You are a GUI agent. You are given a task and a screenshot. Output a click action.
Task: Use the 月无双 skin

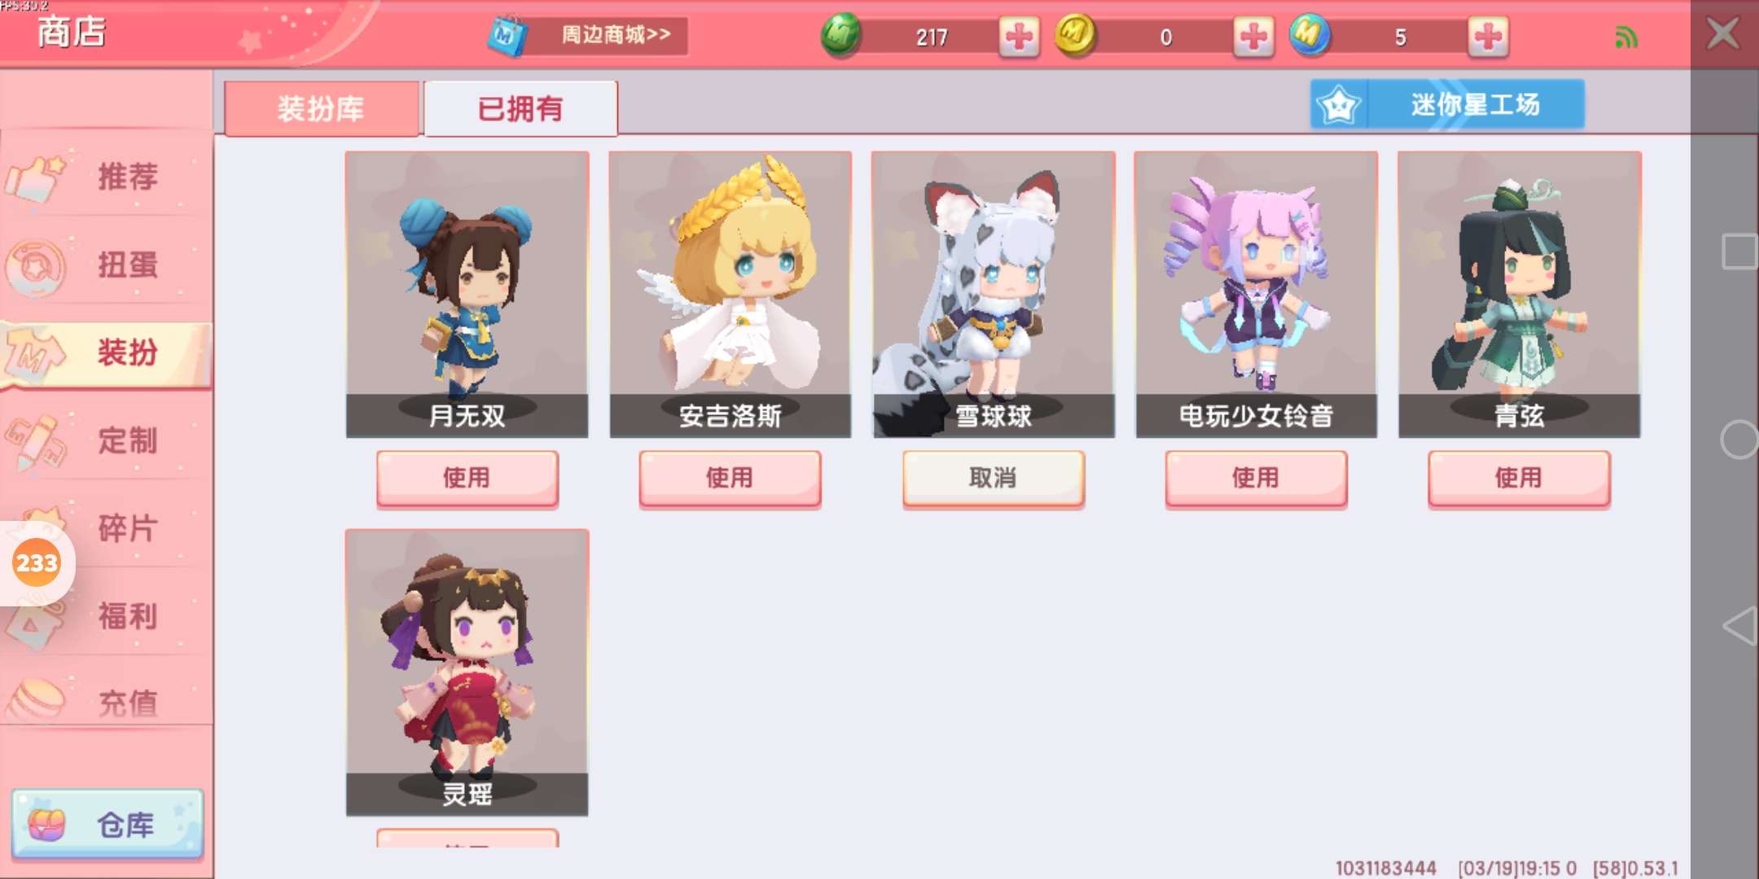pos(467,479)
